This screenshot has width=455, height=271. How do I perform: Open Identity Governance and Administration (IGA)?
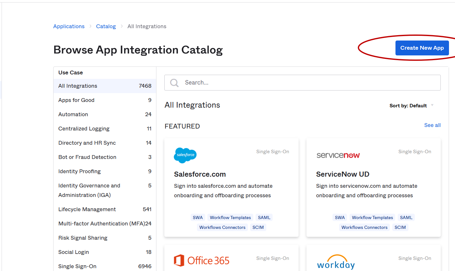105,190
